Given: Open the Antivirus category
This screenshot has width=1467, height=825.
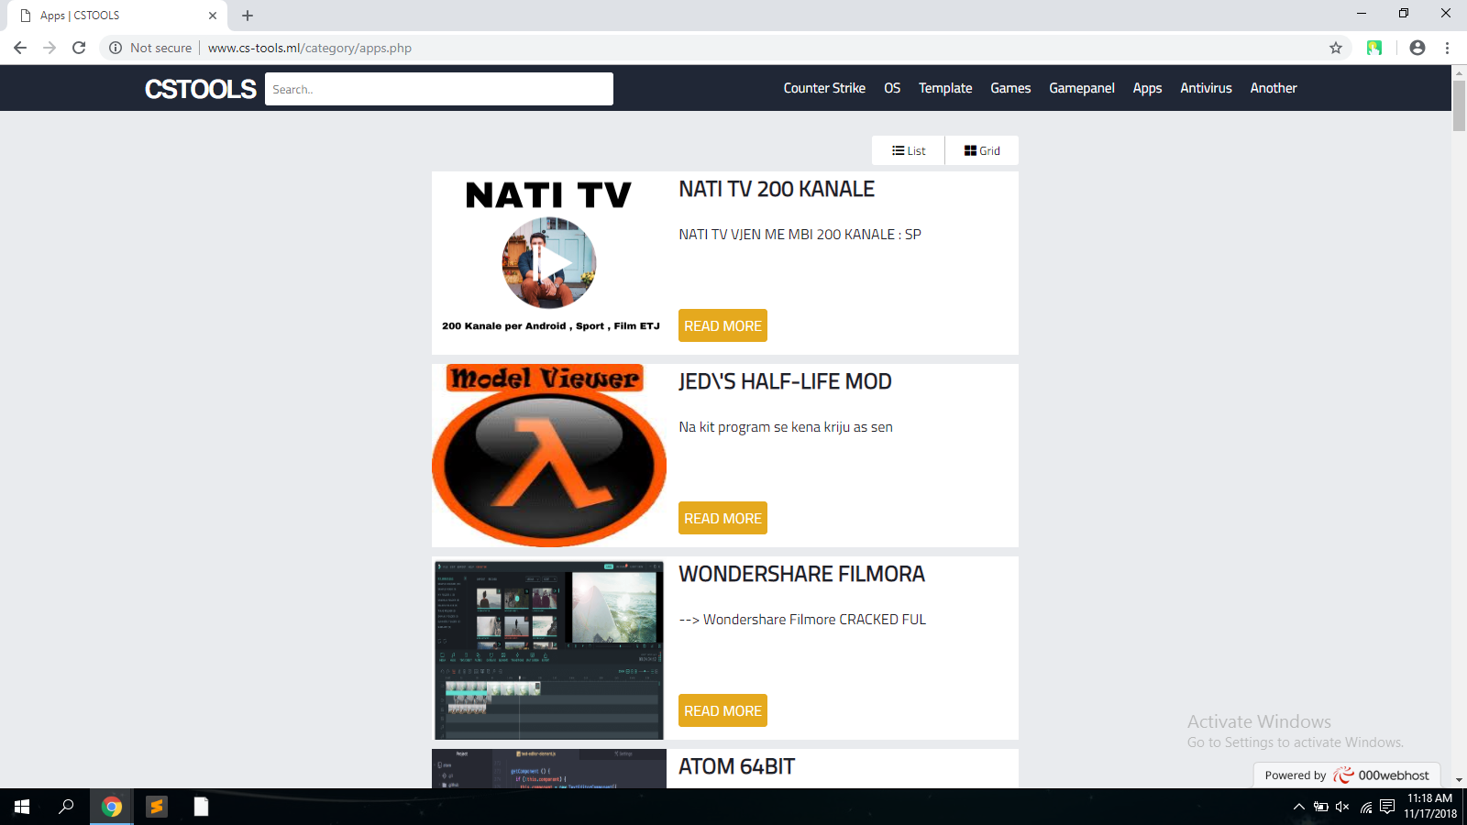Looking at the screenshot, I should [x=1206, y=88].
